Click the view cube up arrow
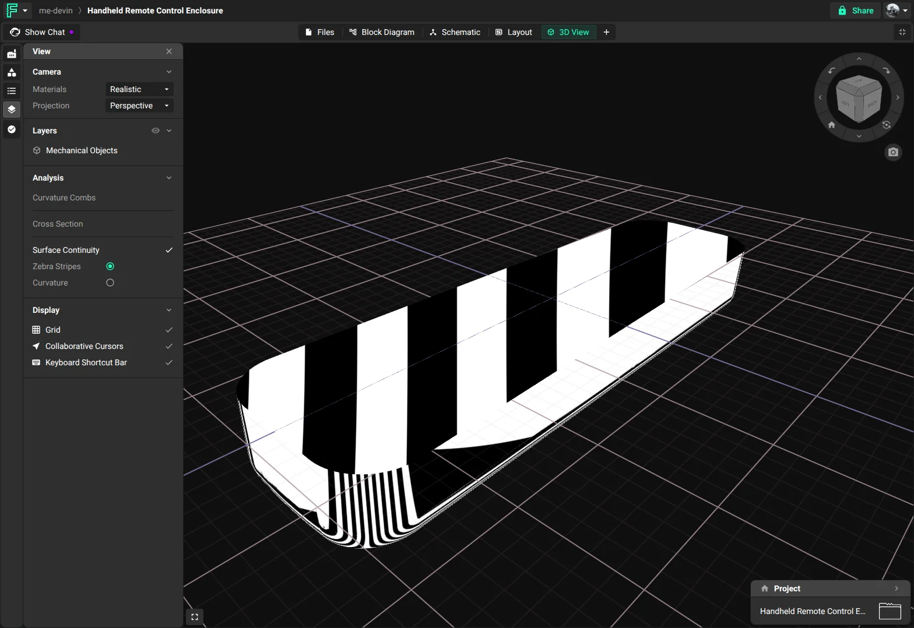Viewport: 914px width, 628px height. tap(859, 59)
